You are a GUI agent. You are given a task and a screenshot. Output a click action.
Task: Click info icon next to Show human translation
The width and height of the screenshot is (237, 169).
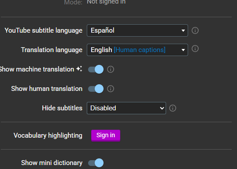[111, 89]
